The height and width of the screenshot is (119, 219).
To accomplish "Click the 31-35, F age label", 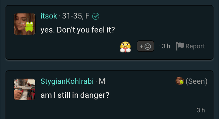I will coord(76,16).
